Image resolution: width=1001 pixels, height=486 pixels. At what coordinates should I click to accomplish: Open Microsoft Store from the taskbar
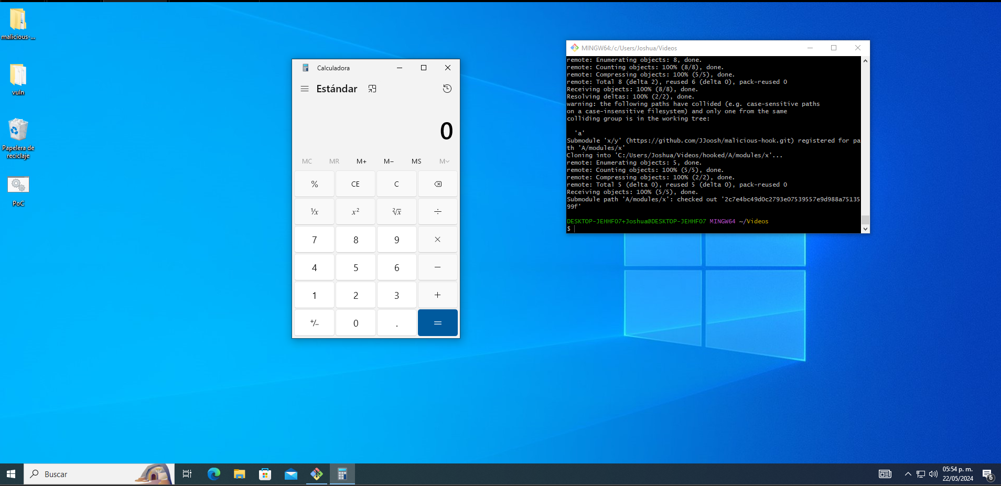pyautogui.click(x=265, y=474)
